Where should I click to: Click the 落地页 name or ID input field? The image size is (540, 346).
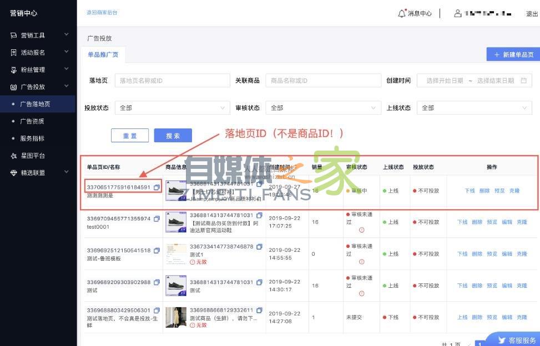172,81
